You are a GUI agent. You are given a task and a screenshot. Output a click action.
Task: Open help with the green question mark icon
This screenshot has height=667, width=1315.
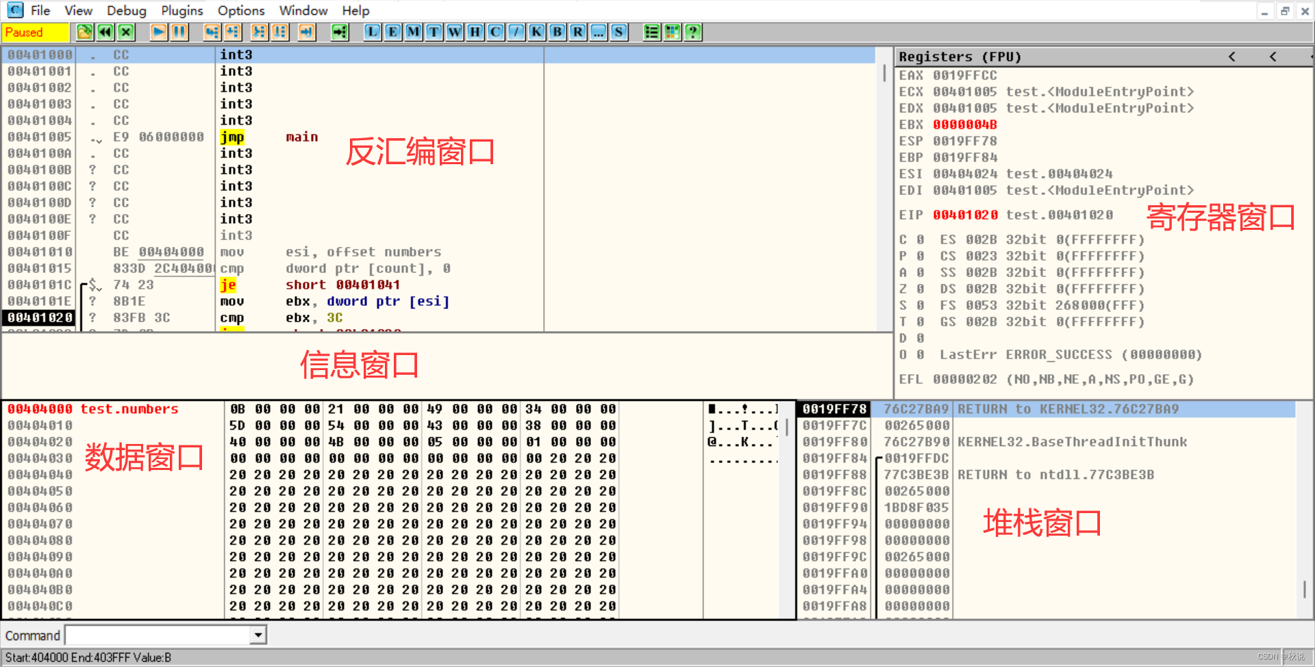[693, 32]
